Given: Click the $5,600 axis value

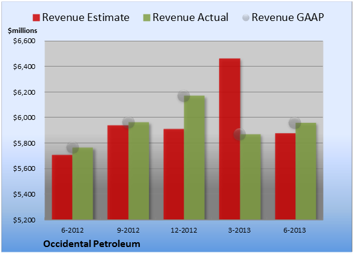Looking at the screenshot, I should pyautogui.click(x=24, y=168).
